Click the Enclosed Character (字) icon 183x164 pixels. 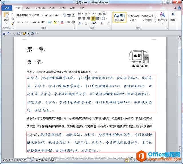(73, 22)
